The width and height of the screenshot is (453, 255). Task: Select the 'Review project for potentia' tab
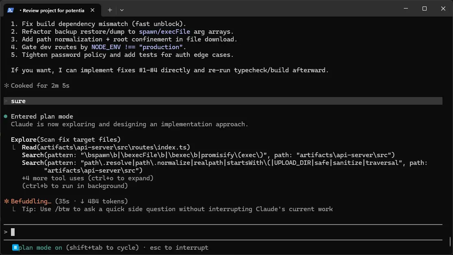(52, 11)
